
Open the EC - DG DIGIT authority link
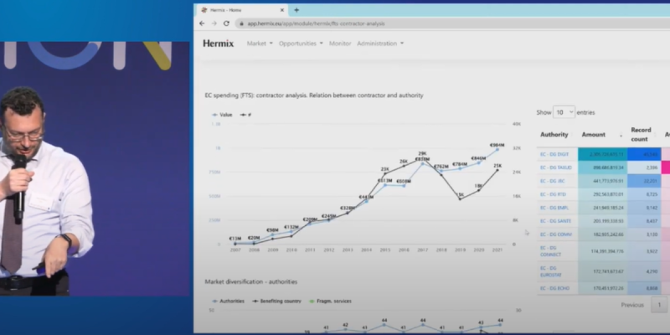point(554,154)
